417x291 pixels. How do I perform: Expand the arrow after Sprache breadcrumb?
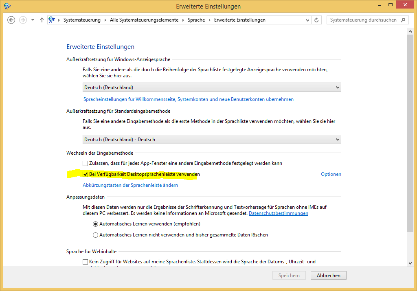210,20
